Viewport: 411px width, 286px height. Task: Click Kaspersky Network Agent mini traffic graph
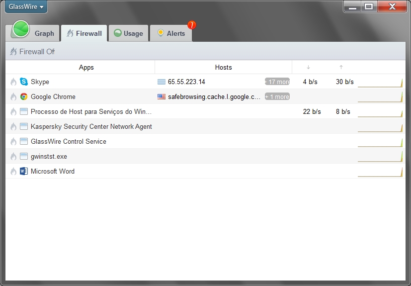coord(380,128)
